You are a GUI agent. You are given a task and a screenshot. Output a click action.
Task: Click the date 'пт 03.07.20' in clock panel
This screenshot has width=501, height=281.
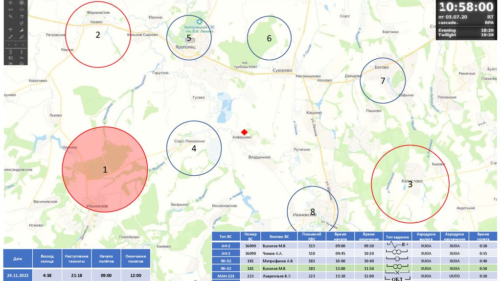point(453,17)
